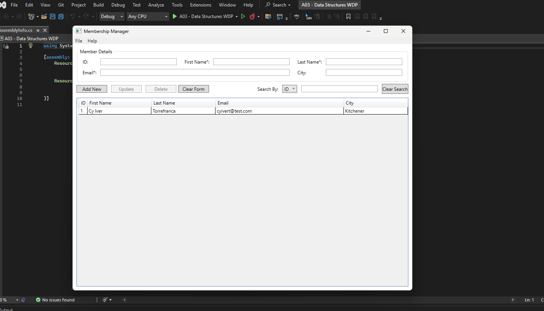Open the Debug configuration dropdown
544x311 pixels.
click(x=111, y=16)
